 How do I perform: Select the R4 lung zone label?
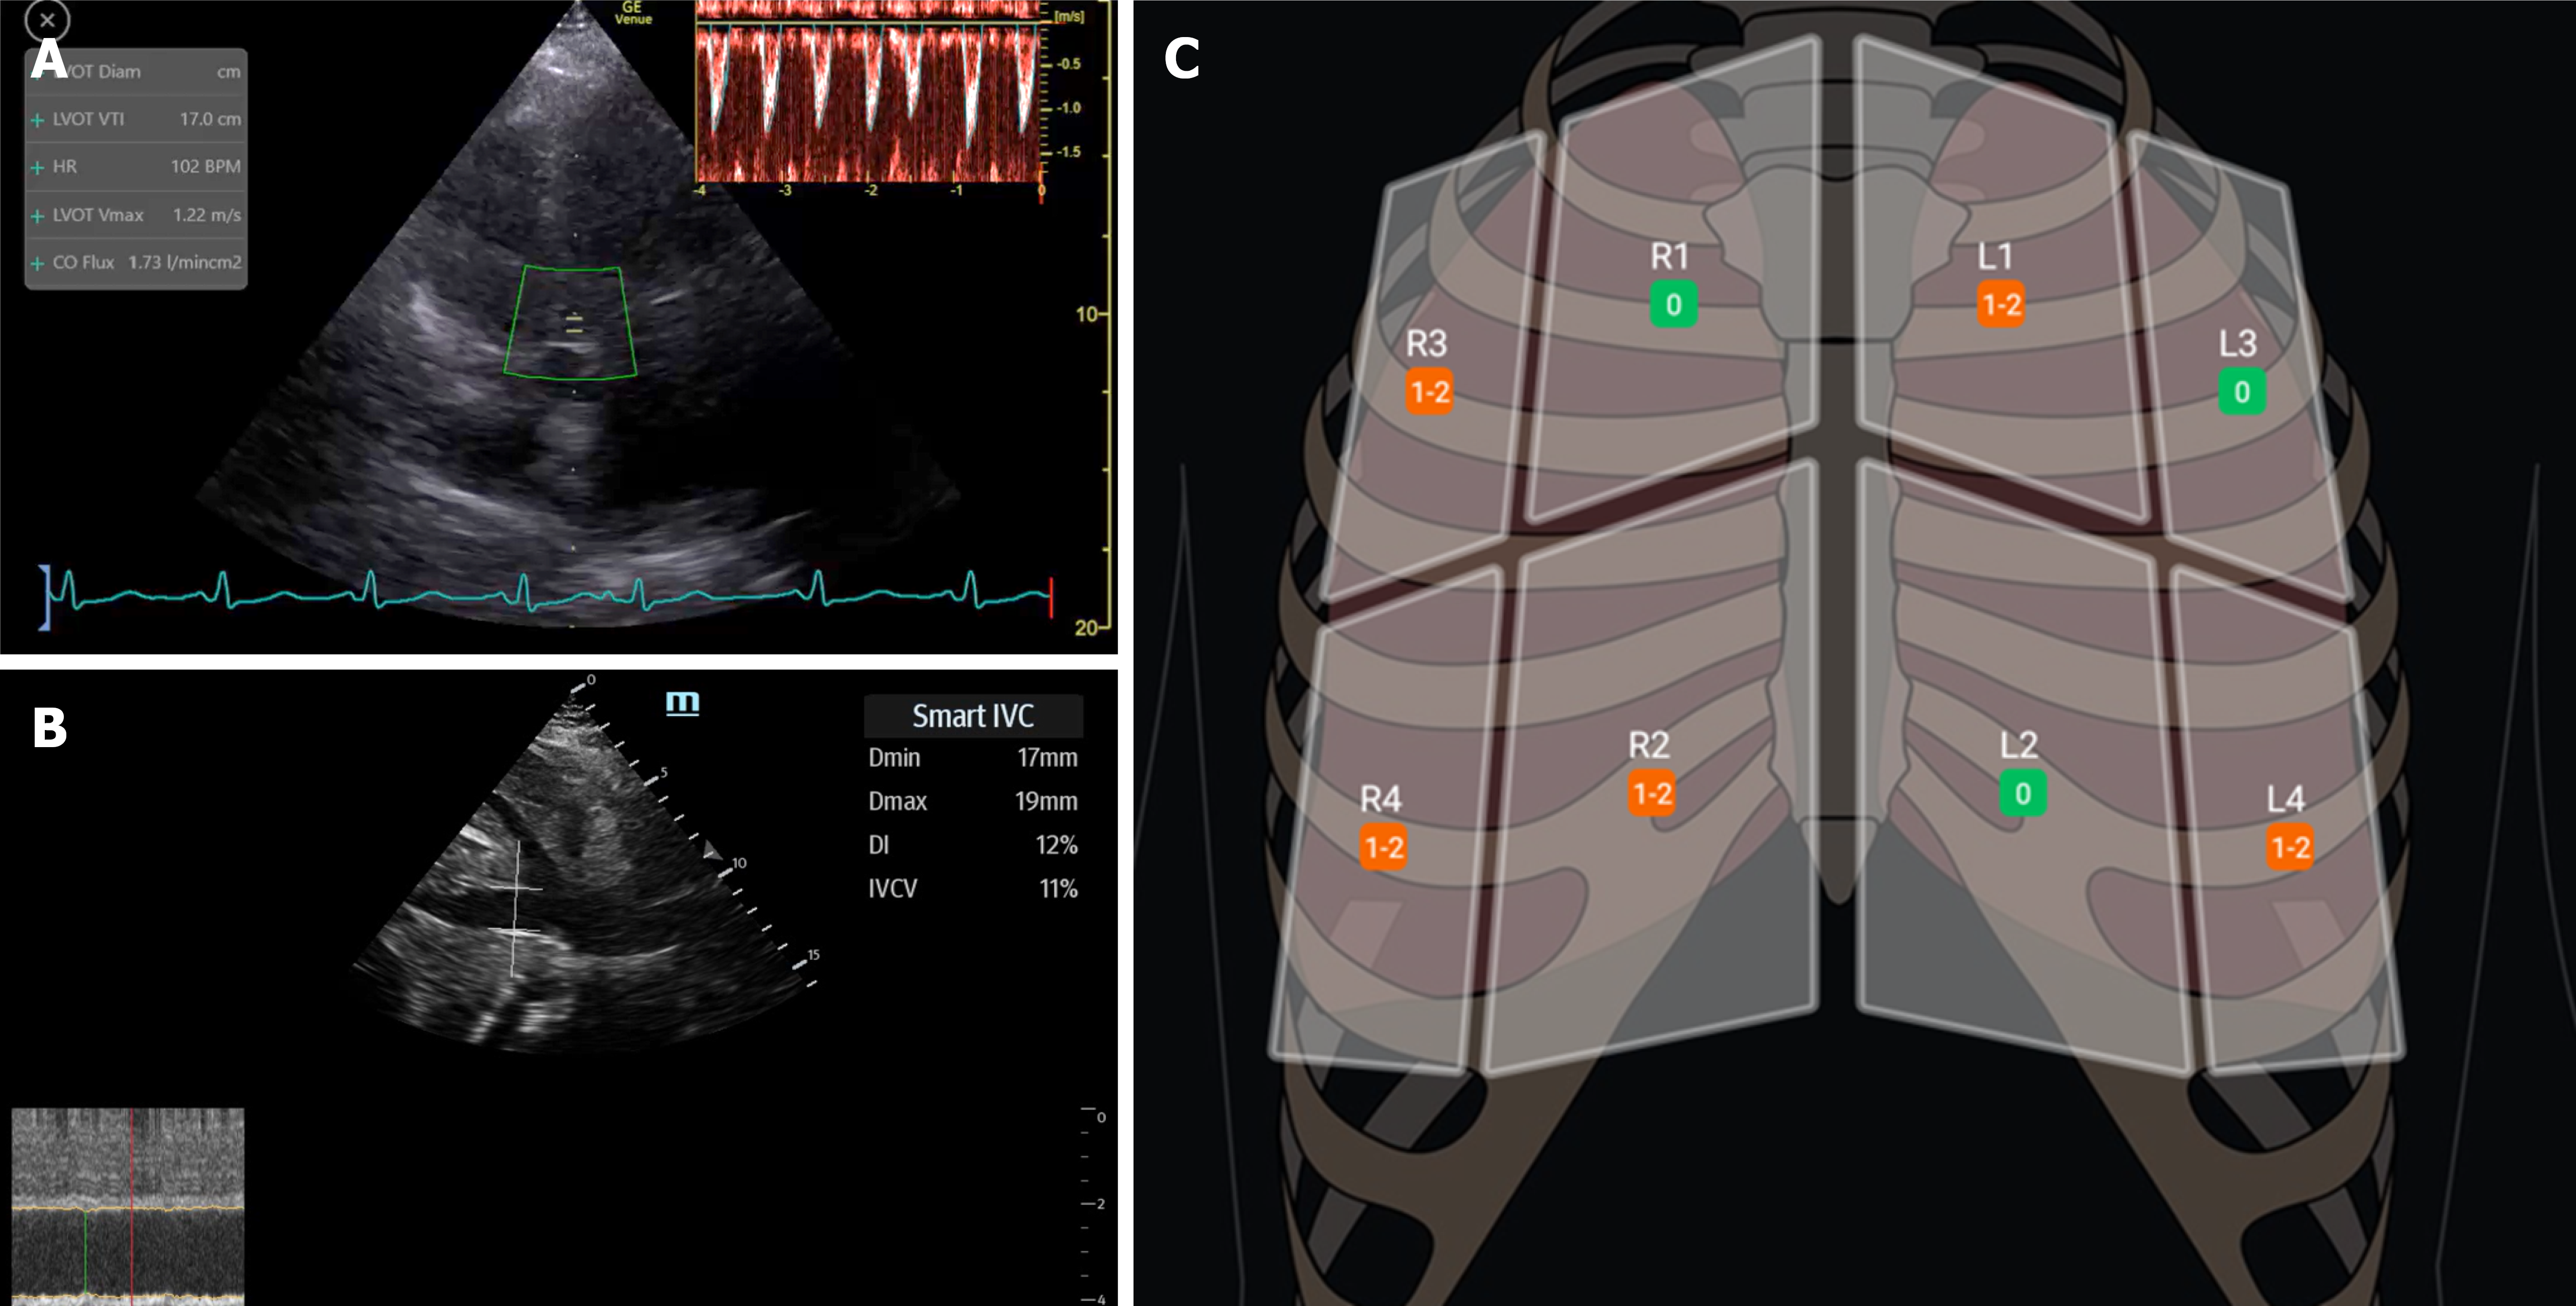[x=1381, y=800]
